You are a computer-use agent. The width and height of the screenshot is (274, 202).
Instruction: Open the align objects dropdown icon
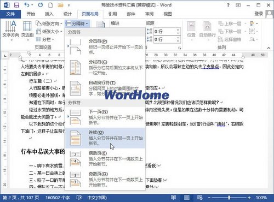[254, 23]
